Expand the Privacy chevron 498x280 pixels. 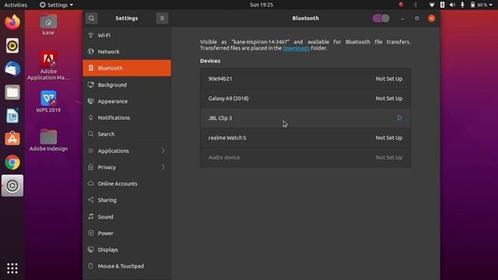click(x=163, y=167)
